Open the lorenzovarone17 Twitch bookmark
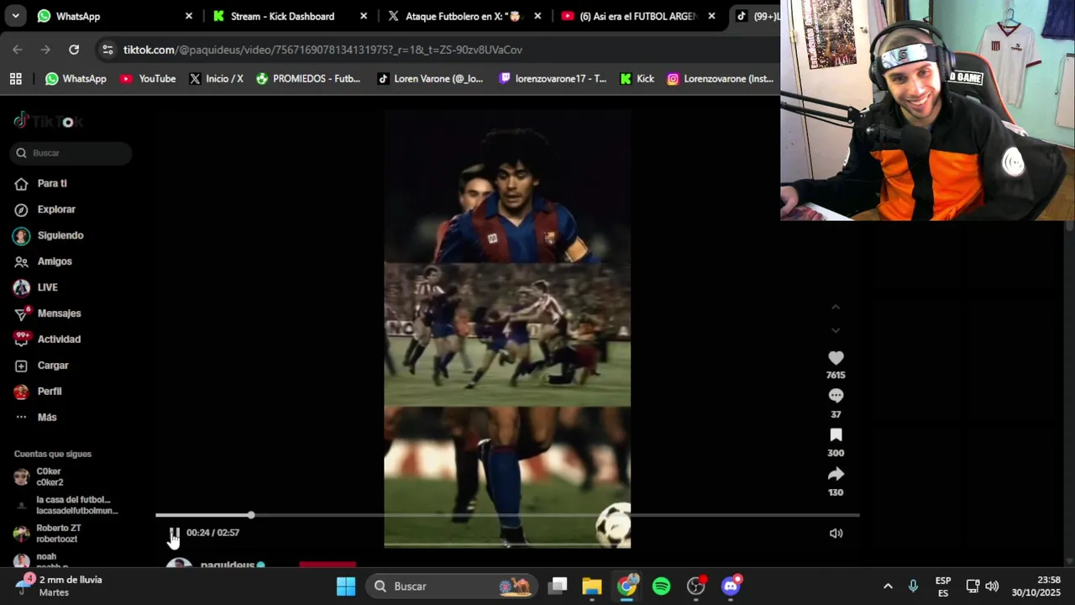 553,79
